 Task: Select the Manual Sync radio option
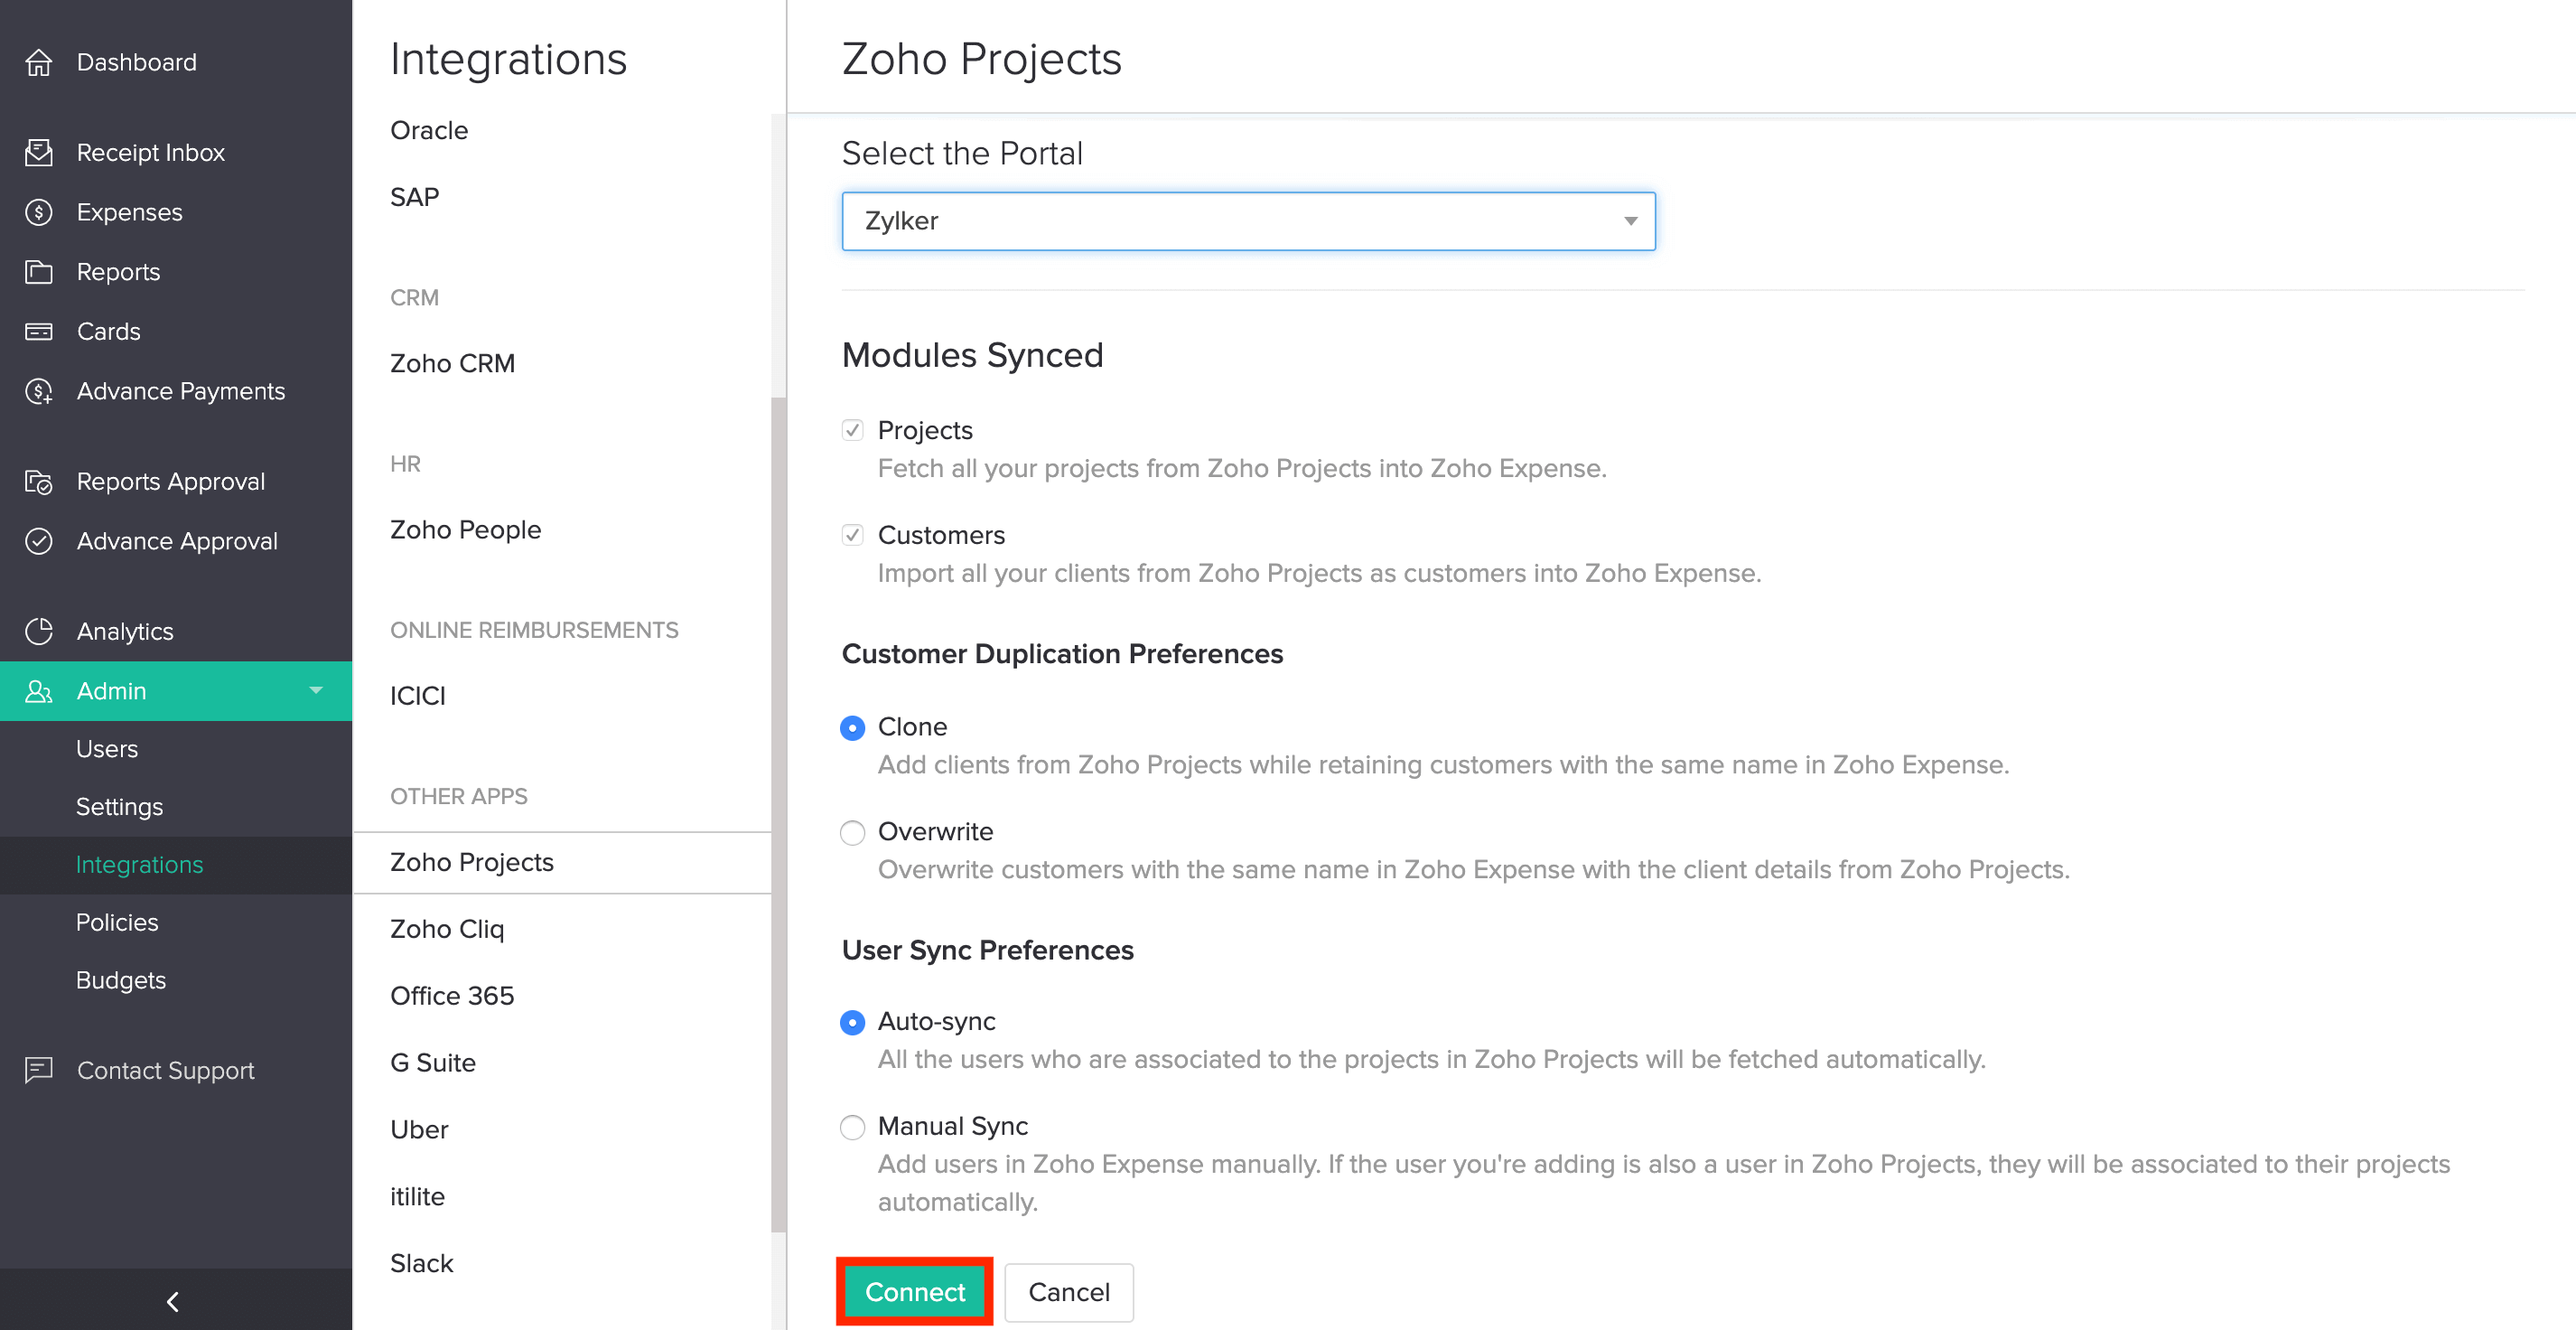pos(852,1127)
